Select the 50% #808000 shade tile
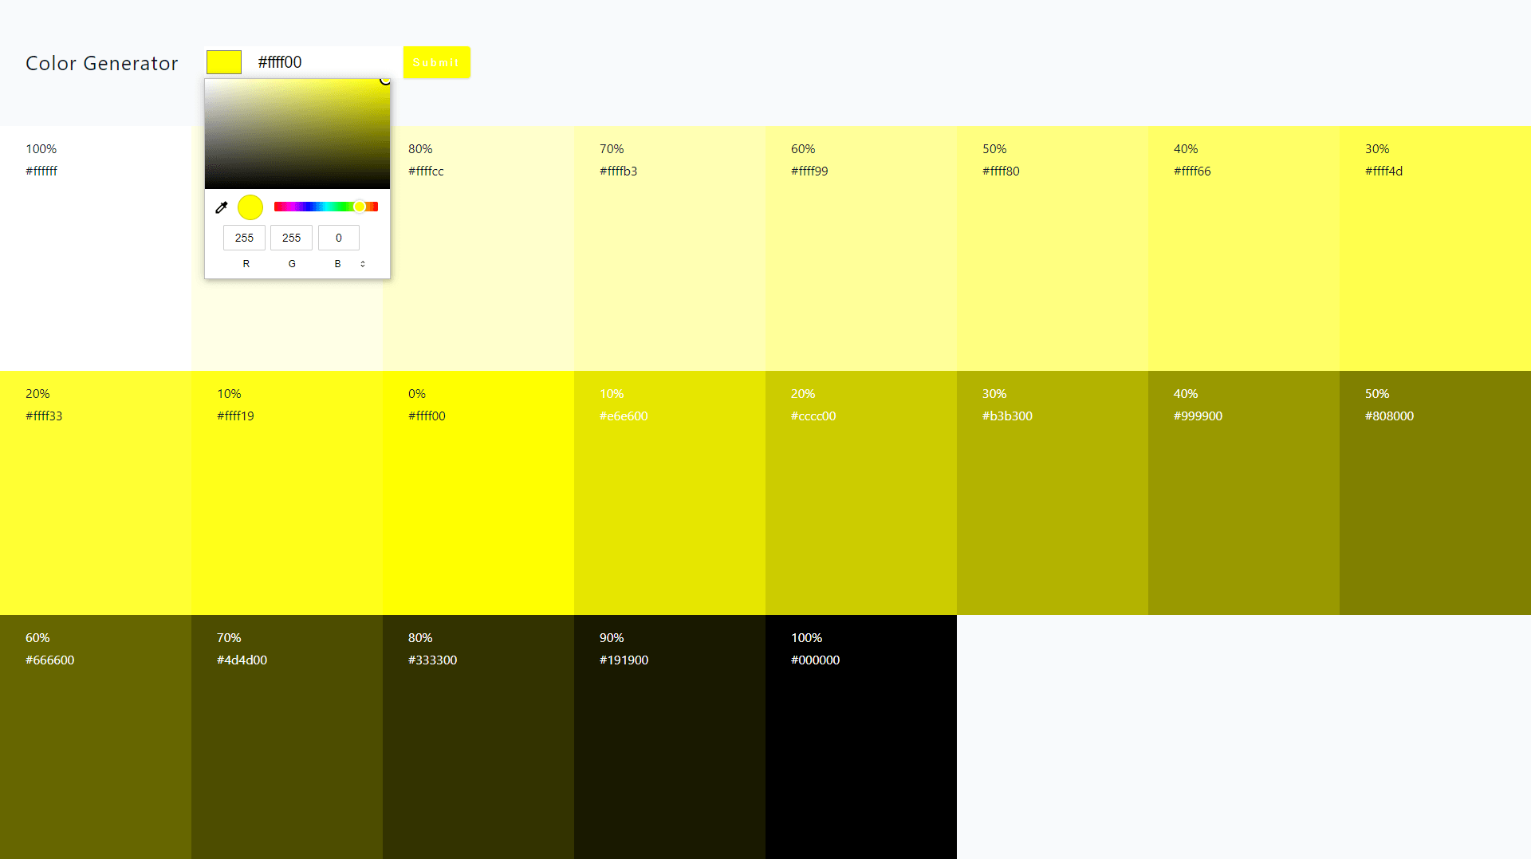This screenshot has width=1531, height=859. coord(1435,493)
